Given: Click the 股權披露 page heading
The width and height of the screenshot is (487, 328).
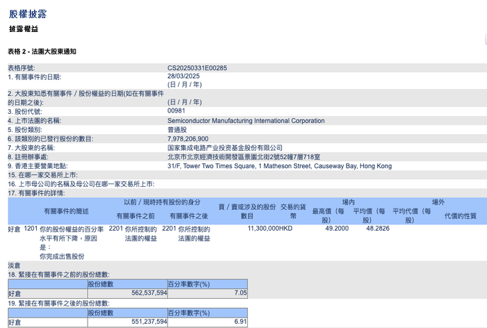Looking at the screenshot, I should point(28,14).
